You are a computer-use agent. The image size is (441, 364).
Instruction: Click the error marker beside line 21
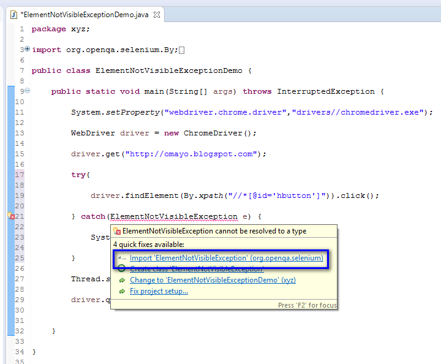11,216
